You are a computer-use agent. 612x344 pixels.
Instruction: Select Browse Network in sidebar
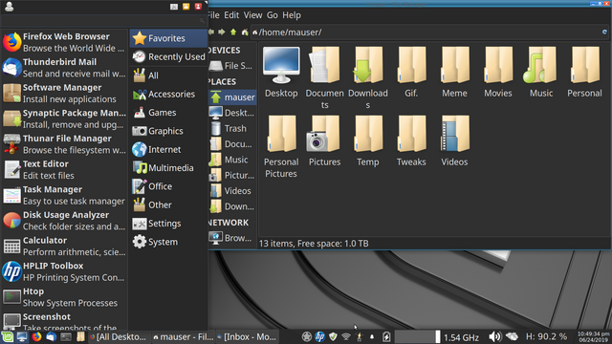click(x=232, y=238)
